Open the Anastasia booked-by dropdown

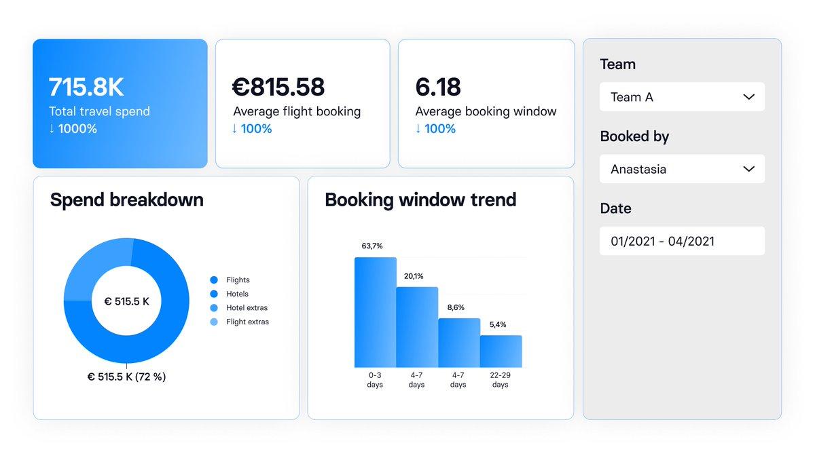click(682, 169)
